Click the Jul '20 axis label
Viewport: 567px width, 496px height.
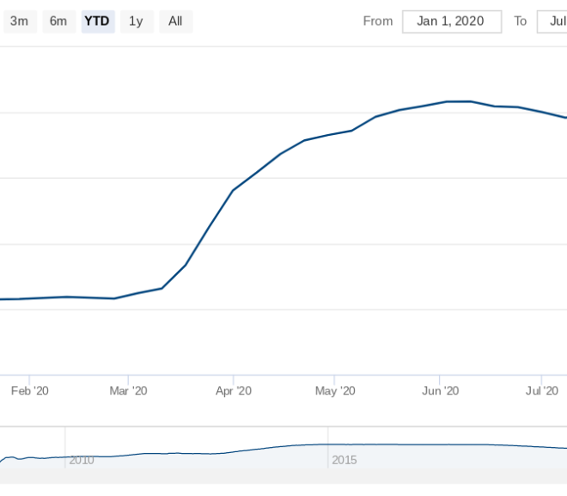coord(542,391)
